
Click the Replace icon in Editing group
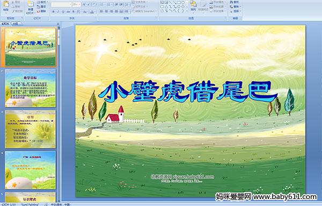pos(235,6)
